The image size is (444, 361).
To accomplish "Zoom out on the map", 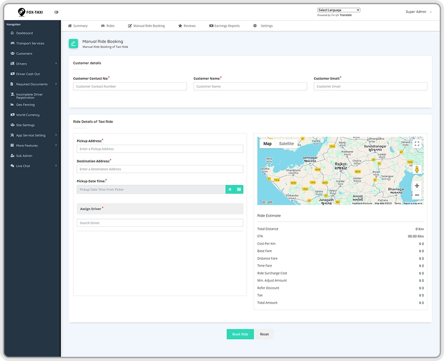I will pos(417,195).
